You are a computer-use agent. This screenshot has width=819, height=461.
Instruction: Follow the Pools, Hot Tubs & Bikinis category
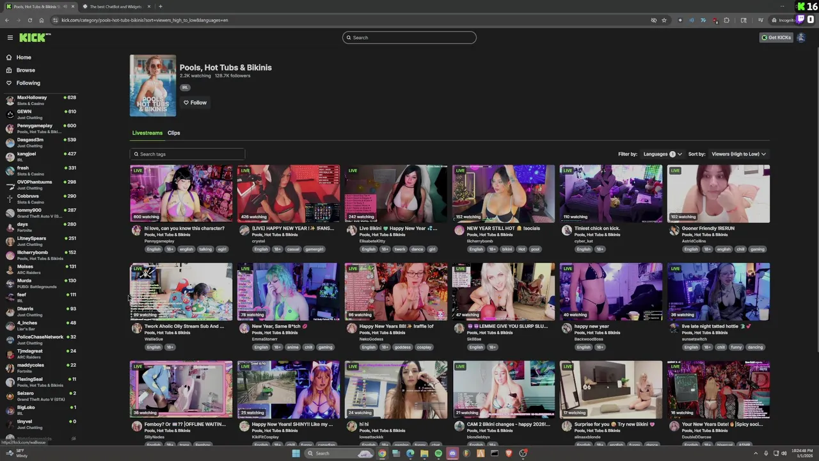pyautogui.click(x=195, y=102)
